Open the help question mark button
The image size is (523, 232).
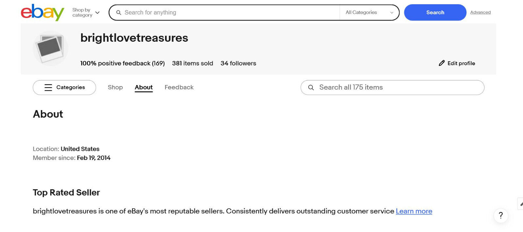coord(501,215)
